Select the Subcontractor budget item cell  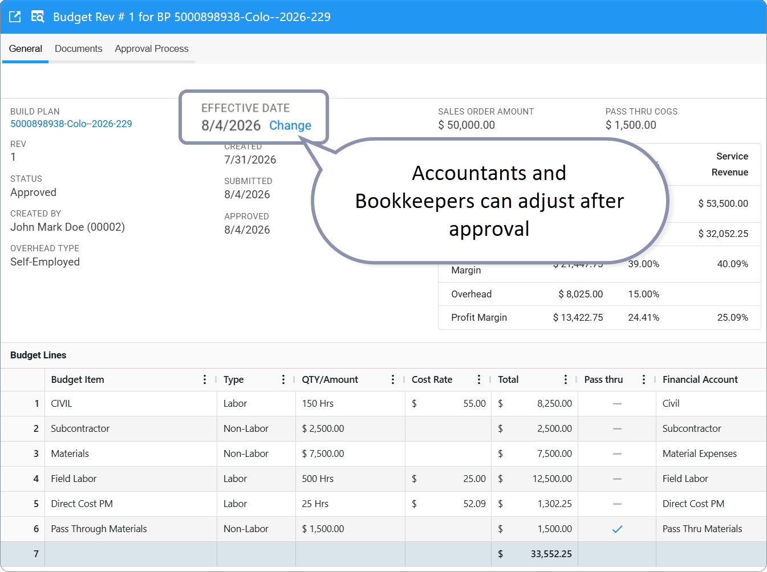tap(131, 428)
